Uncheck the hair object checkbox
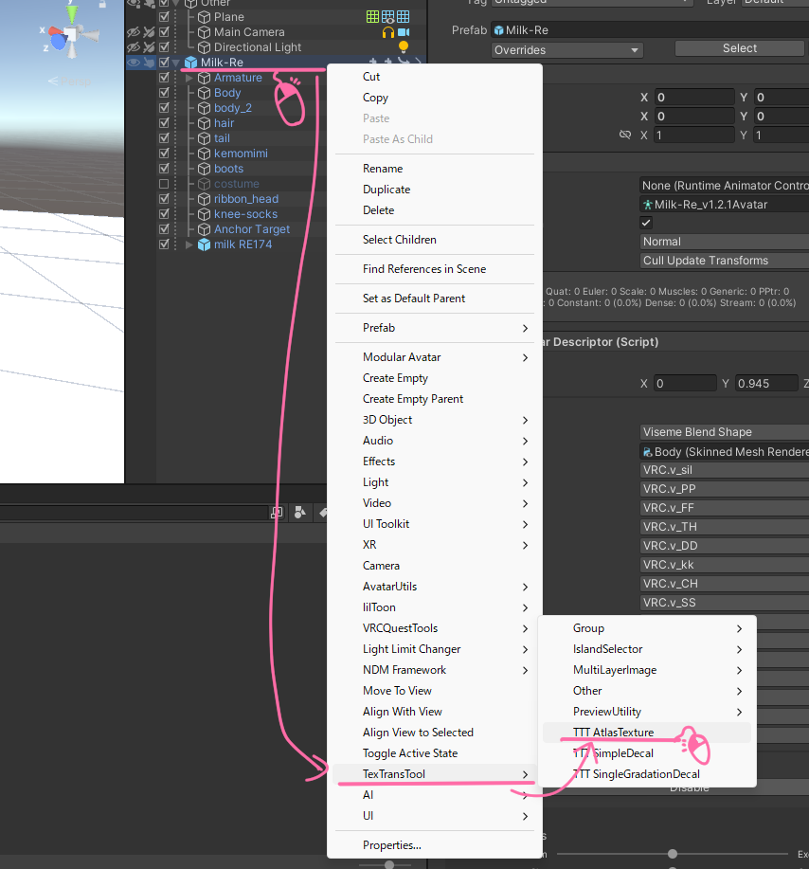809x869 pixels. tap(164, 123)
